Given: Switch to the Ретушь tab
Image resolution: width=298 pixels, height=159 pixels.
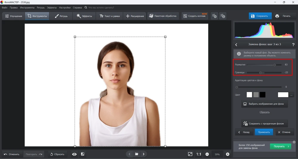Looking at the screenshot, I should point(61,16).
